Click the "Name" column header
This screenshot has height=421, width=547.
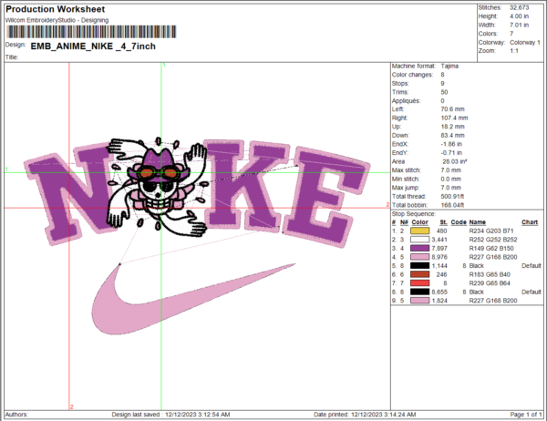tap(477, 222)
